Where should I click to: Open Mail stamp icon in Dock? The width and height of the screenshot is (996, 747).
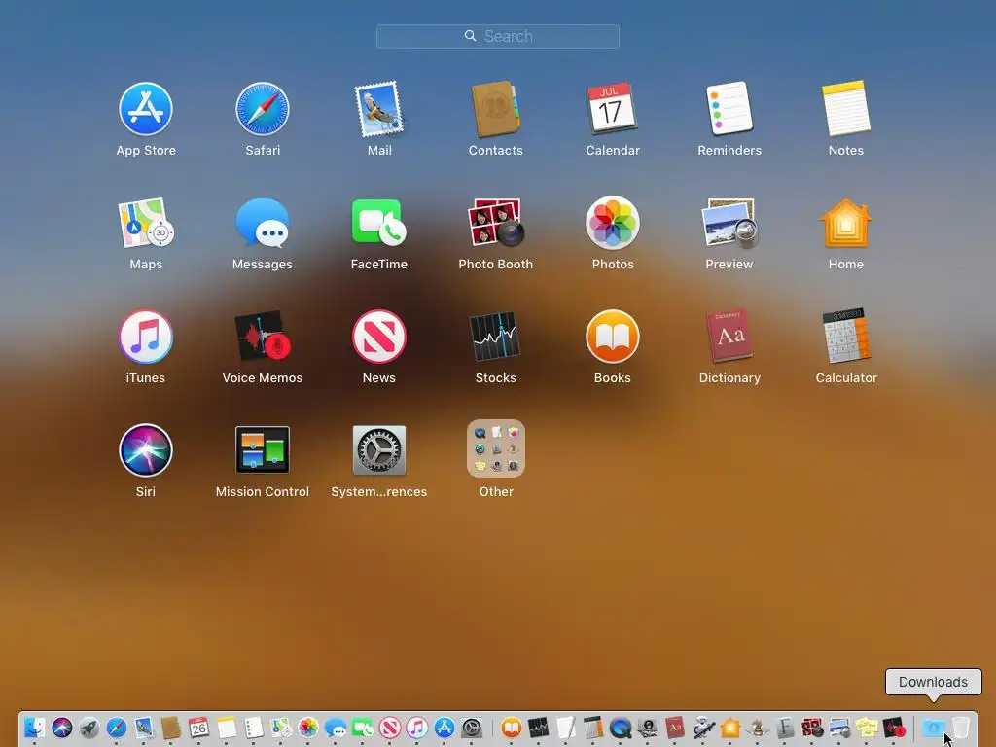tap(144, 728)
